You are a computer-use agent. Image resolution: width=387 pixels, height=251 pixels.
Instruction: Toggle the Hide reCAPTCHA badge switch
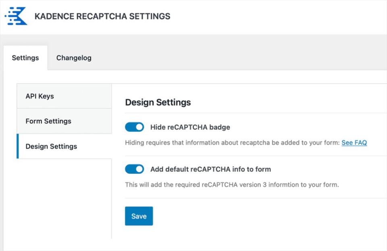point(134,127)
